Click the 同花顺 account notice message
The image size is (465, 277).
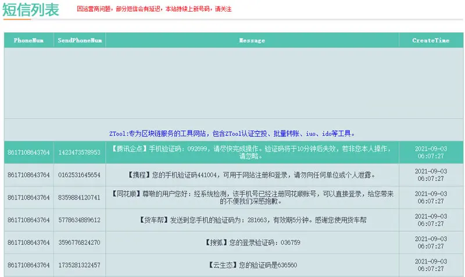point(252,197)
